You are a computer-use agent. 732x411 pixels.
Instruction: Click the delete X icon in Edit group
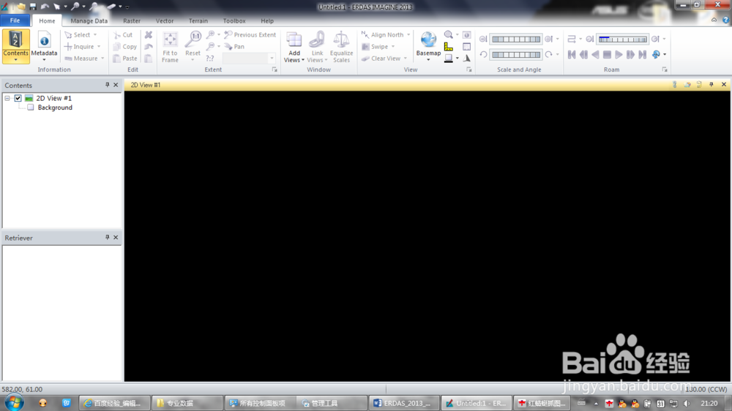pos(149,34)
